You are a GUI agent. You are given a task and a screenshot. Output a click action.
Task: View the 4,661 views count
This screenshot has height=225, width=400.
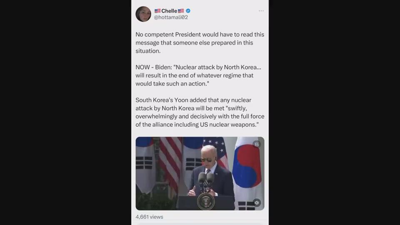pos(149,217)
